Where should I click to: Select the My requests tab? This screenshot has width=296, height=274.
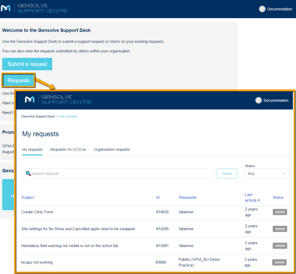coord(32,149)
